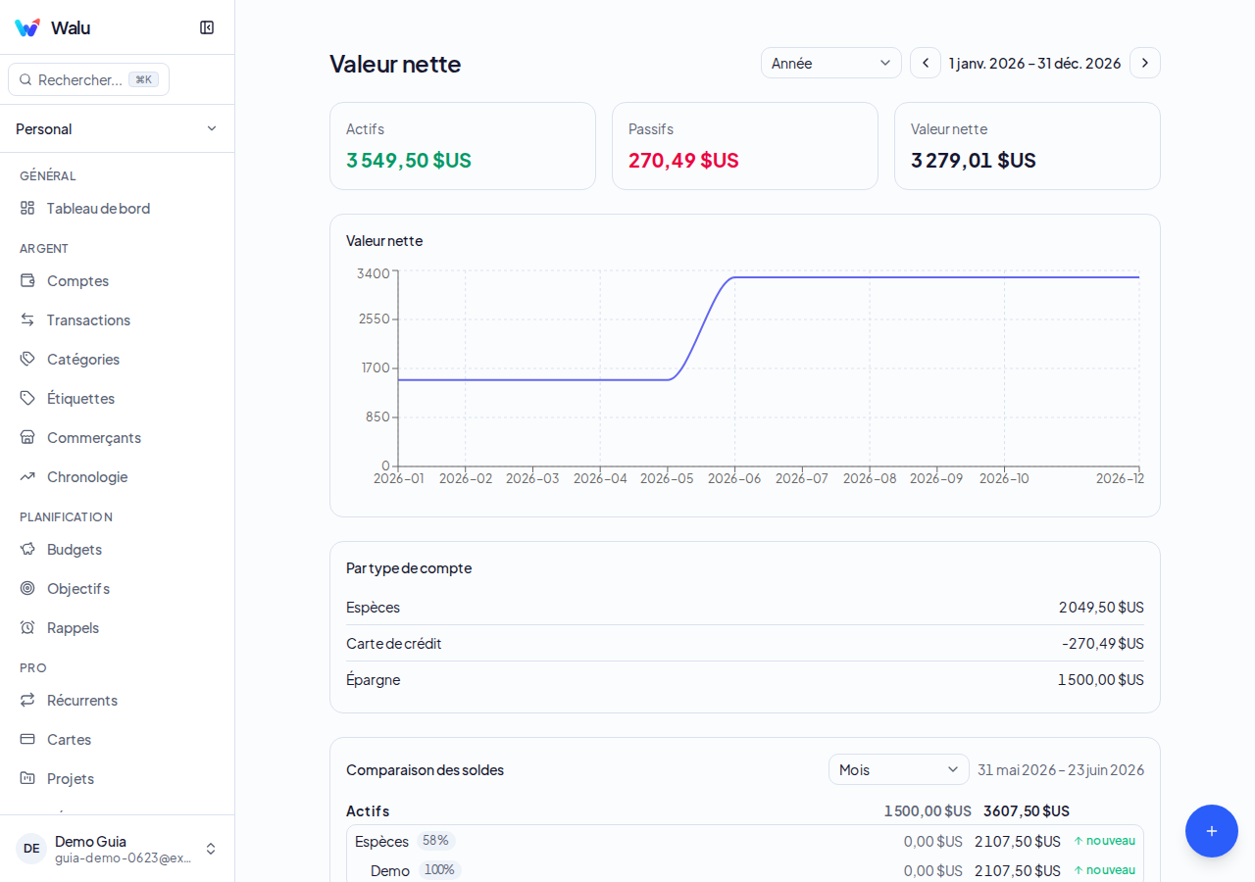Click the 2026-06 chart axis label
Screen dimensions: 1255x882
pos(734,478)
